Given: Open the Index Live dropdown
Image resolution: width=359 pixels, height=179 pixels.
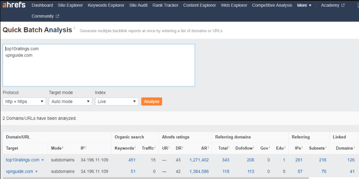Looking at the screenshot, I should coord(117,102).
